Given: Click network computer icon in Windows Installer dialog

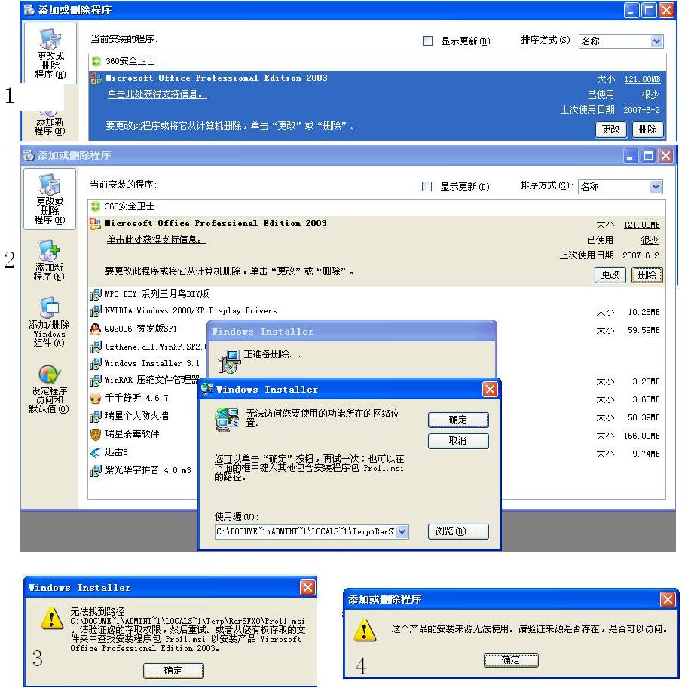Looking at the screenshot, I should (227, 420).
